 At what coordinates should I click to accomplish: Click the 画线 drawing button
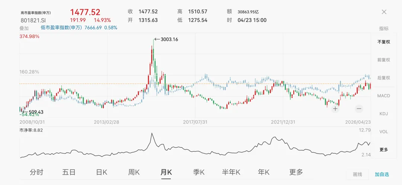point(357,175)
